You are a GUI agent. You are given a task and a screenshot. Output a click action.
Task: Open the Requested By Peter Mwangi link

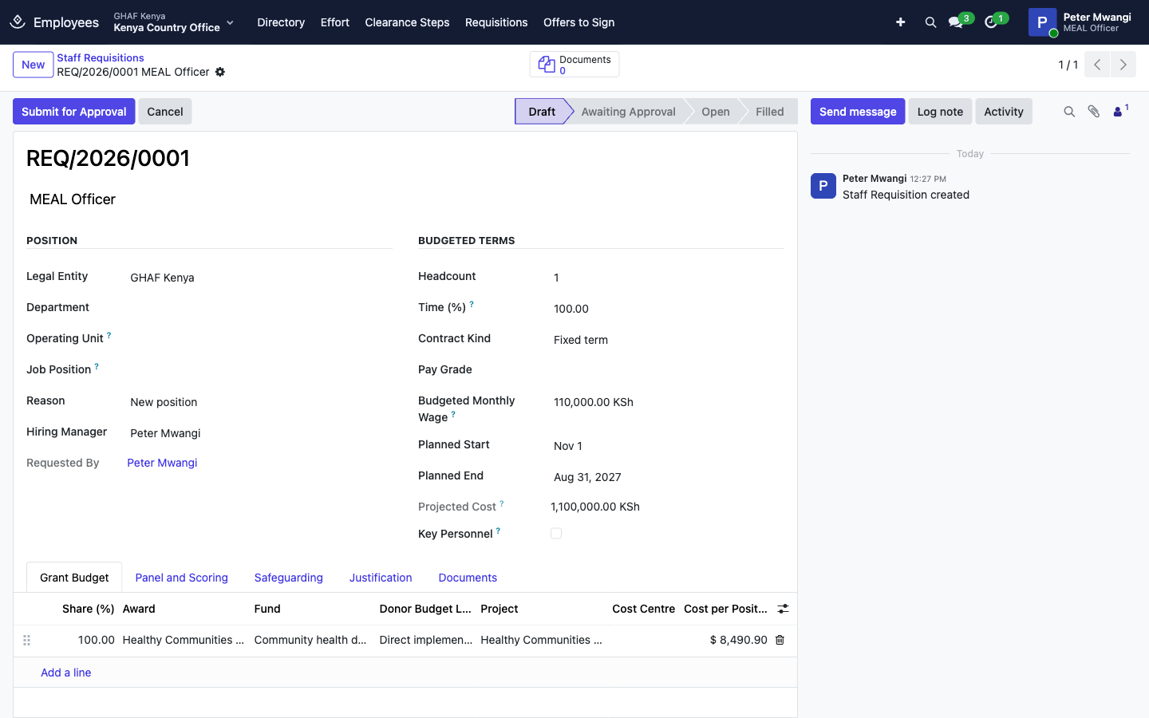pyautogui.click(x=162, y=463)
